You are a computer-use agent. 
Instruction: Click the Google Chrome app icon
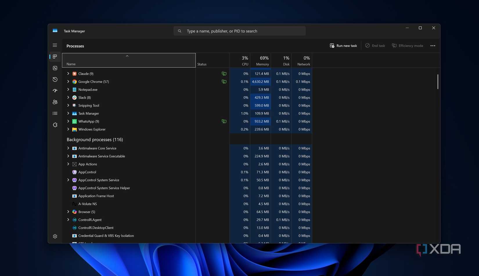tap(74, 82)
